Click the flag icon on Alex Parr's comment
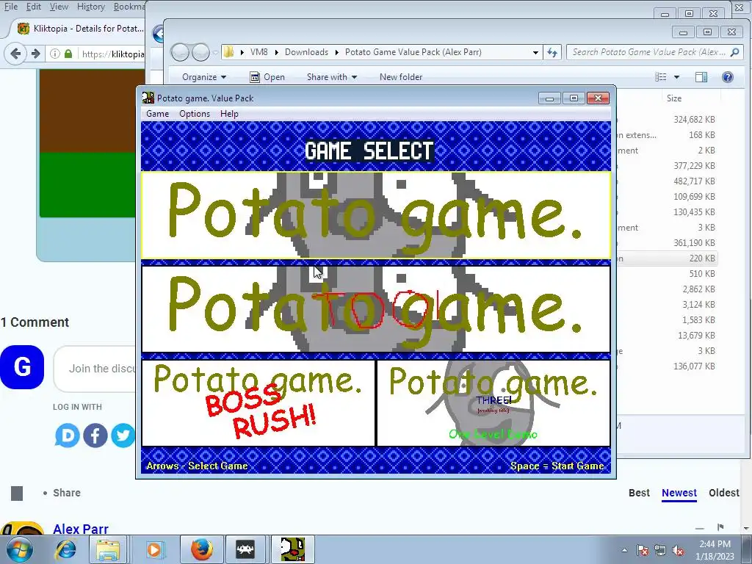 (x=720, y=527)
